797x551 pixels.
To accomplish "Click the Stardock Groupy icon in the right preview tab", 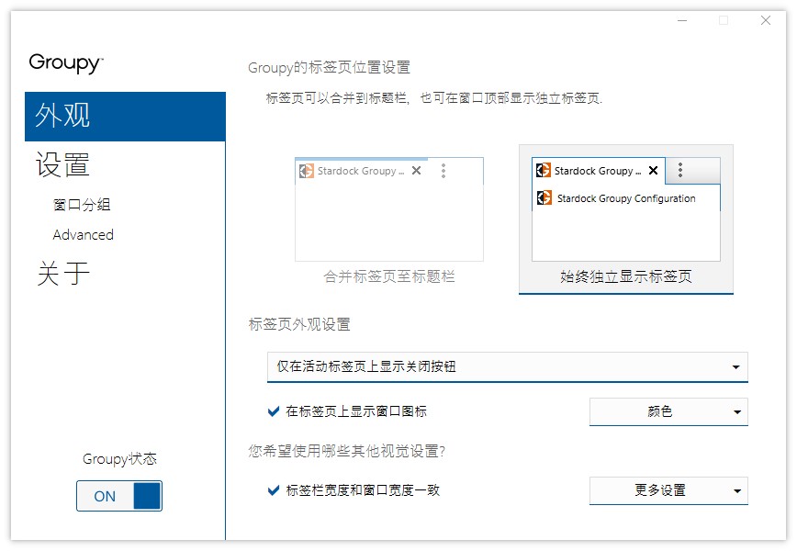I will pyautogui.click(x=542, y=170).
